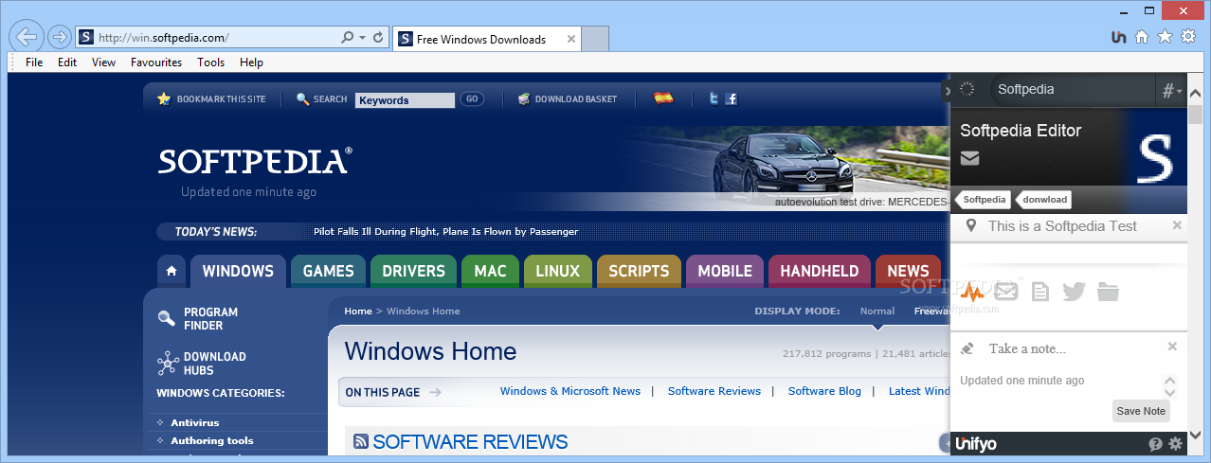Open the Download Hubs link
The height and width of the screenshot is (463, 1211).
pyautogui.click(x=214, y=364)
